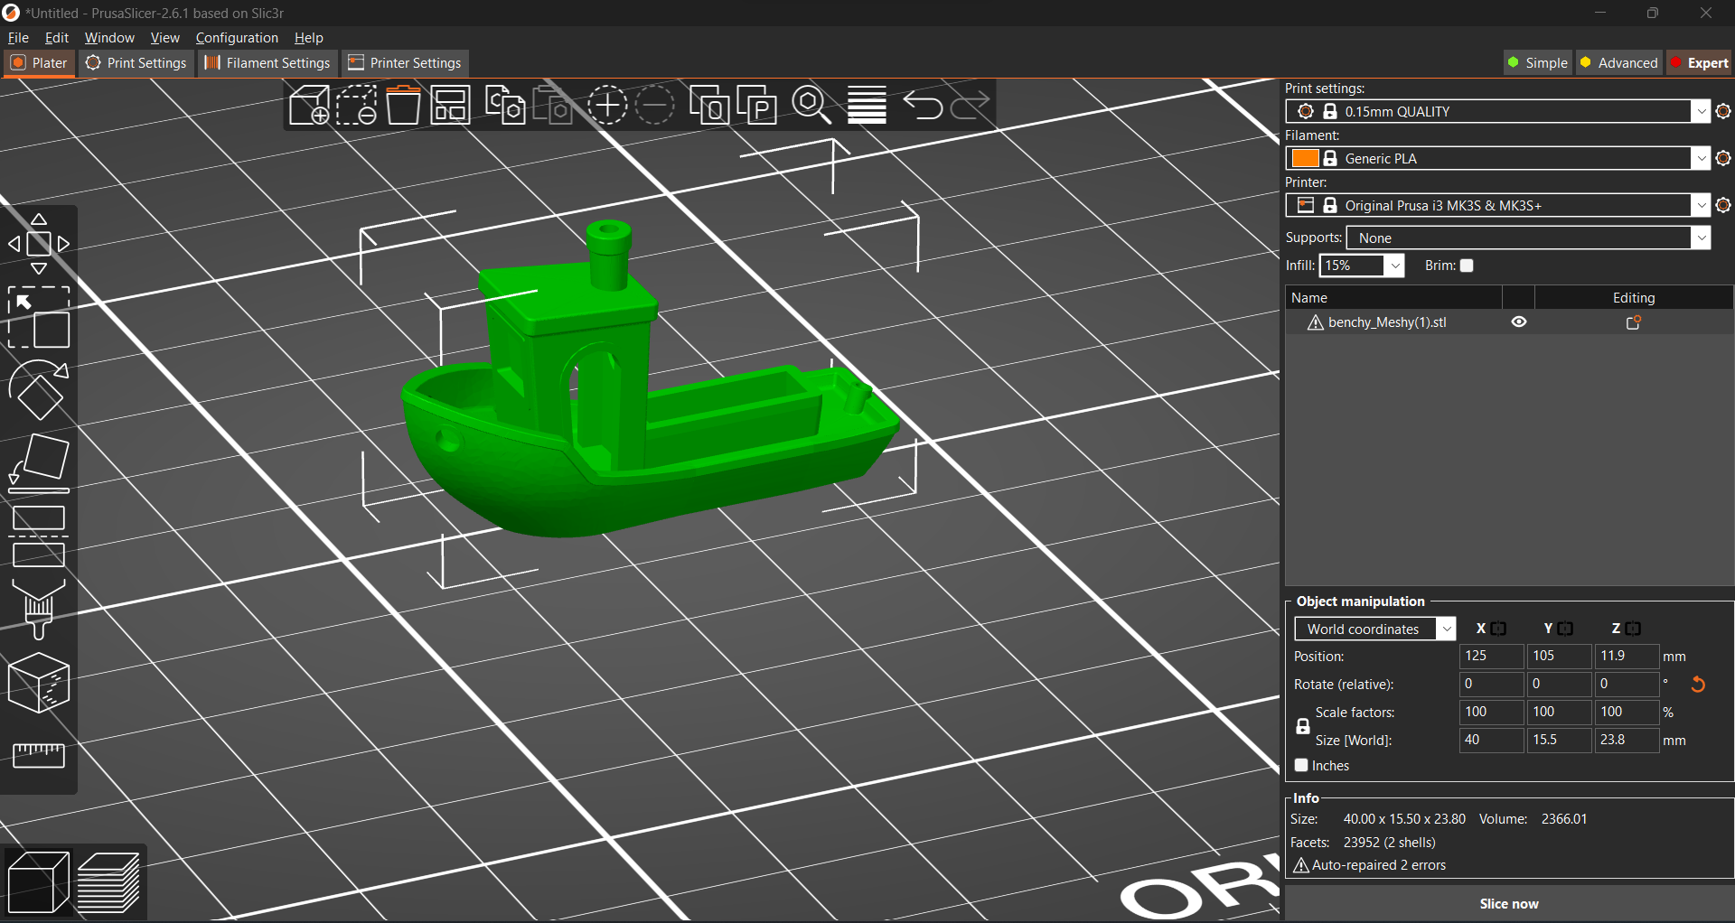The width and height of the screenshot is (1735, 923).
Task: Toggle the Brim checkbox
Action: click(x=1468, y=266)
